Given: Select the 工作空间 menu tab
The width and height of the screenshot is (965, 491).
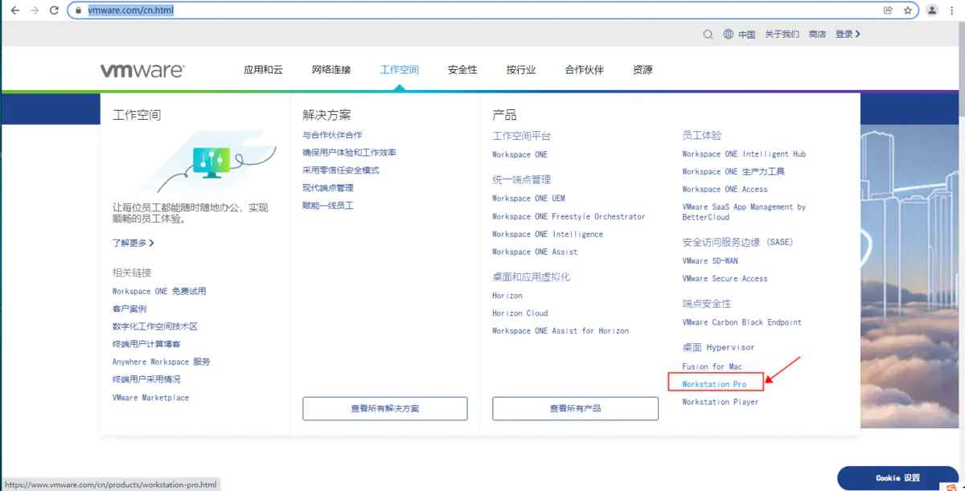Looking at the screenshot, I should point(400,70).
